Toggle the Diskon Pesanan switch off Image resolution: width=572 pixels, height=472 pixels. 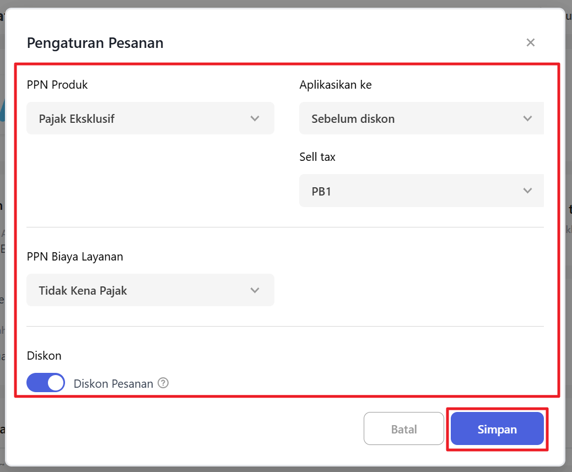tap(46, 383)
